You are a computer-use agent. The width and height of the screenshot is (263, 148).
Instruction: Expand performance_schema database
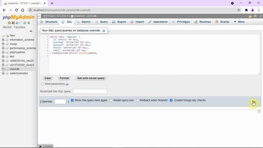3,48
